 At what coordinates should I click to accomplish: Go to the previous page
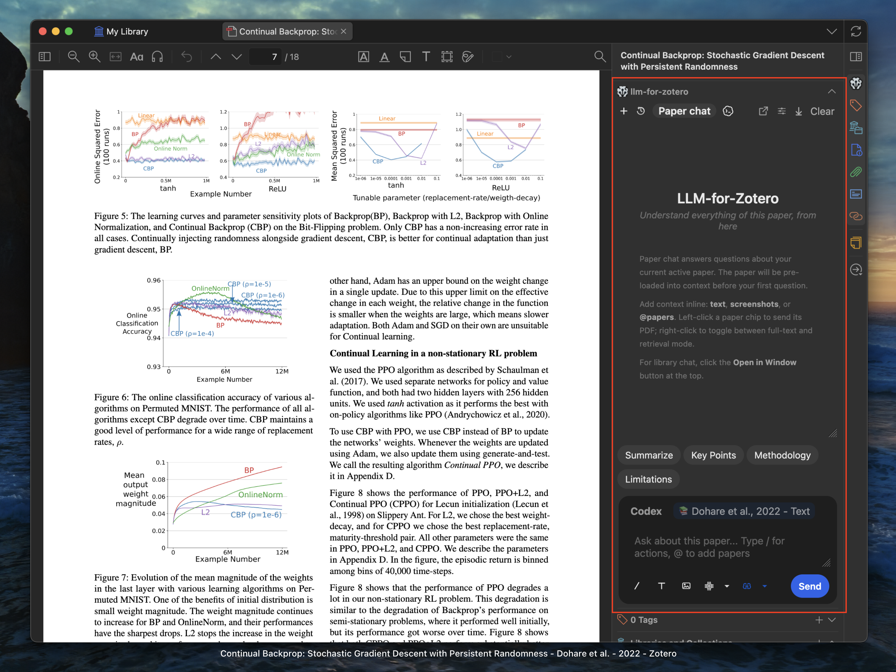click(216, 57)
